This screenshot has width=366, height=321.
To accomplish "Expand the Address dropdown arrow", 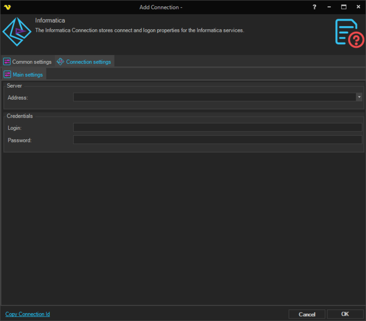I will coord(359,97).
